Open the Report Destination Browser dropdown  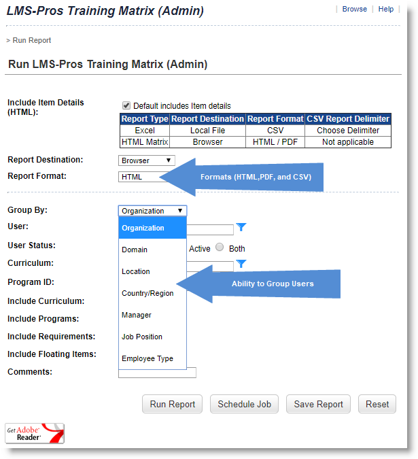(147, 160)
